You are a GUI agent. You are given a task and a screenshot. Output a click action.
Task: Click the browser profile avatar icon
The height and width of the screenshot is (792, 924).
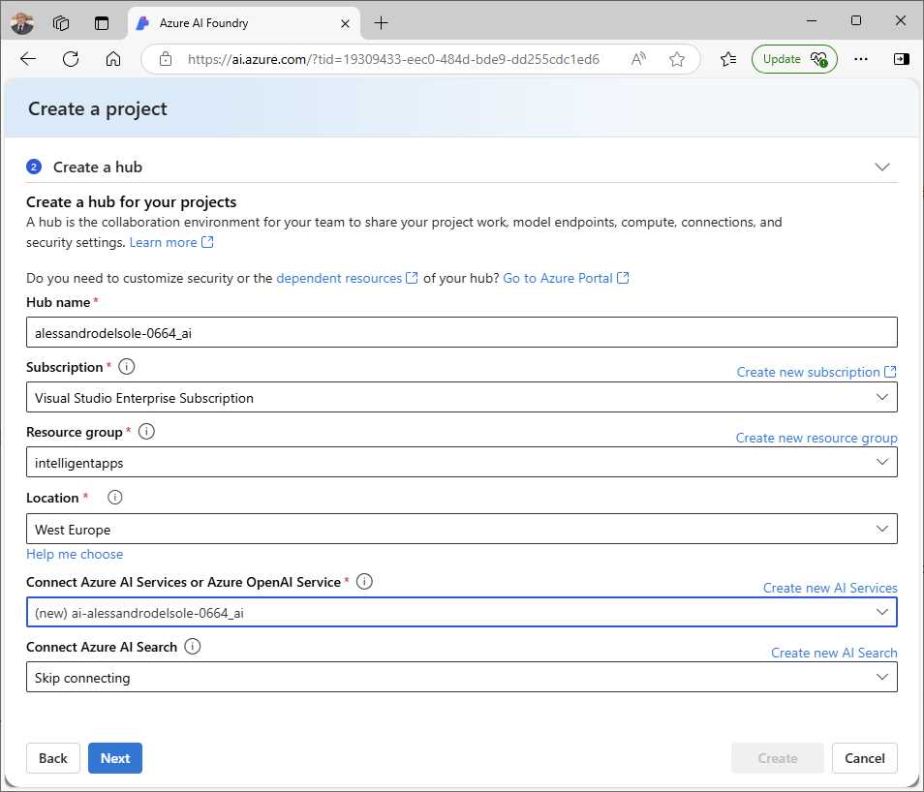(22, 23)
